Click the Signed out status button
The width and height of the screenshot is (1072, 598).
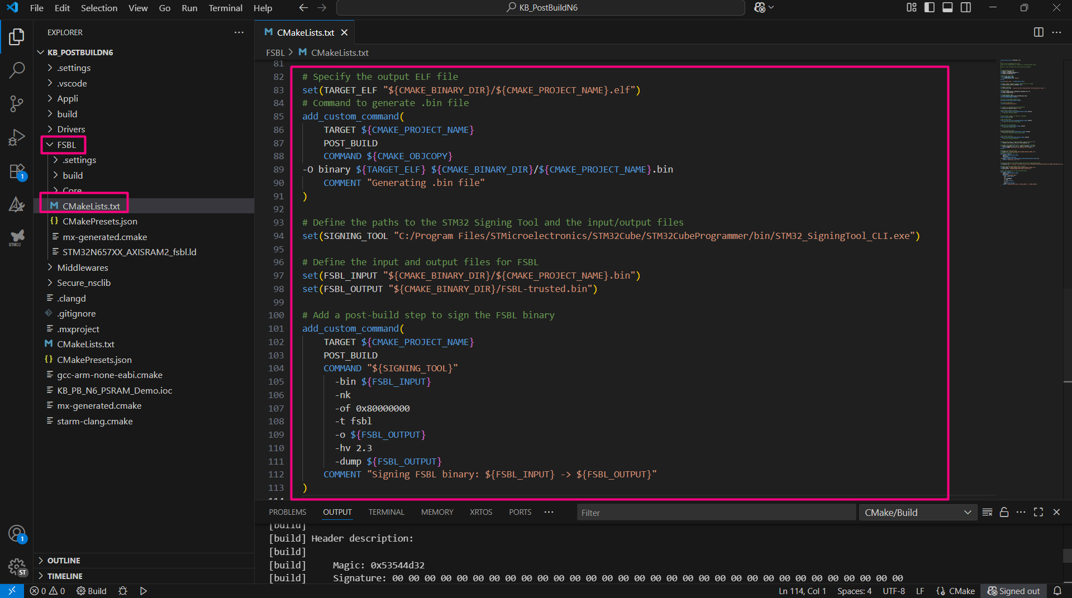click(x=1013, y=591)
